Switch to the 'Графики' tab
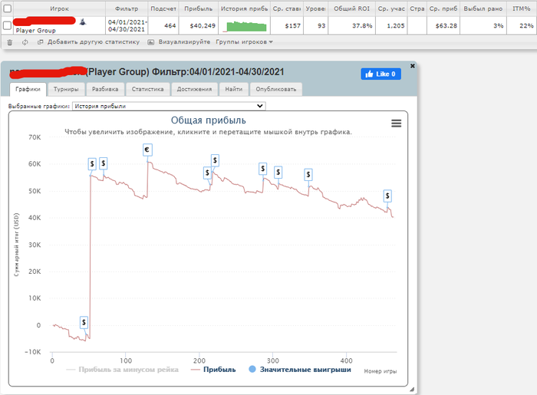537x395 pixels. coord(28,89)
